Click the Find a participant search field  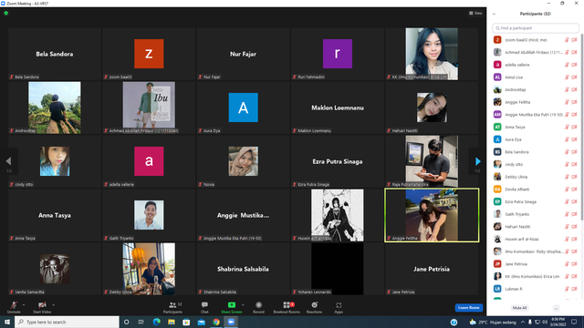(x=536, y=28)
